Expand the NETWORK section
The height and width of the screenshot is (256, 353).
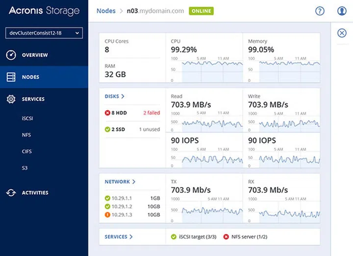coord(120,182)
